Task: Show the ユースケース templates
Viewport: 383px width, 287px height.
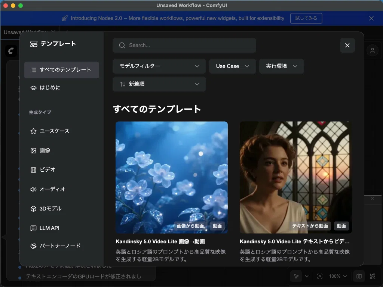Action: pyautogui.click(x=62, y=131)
